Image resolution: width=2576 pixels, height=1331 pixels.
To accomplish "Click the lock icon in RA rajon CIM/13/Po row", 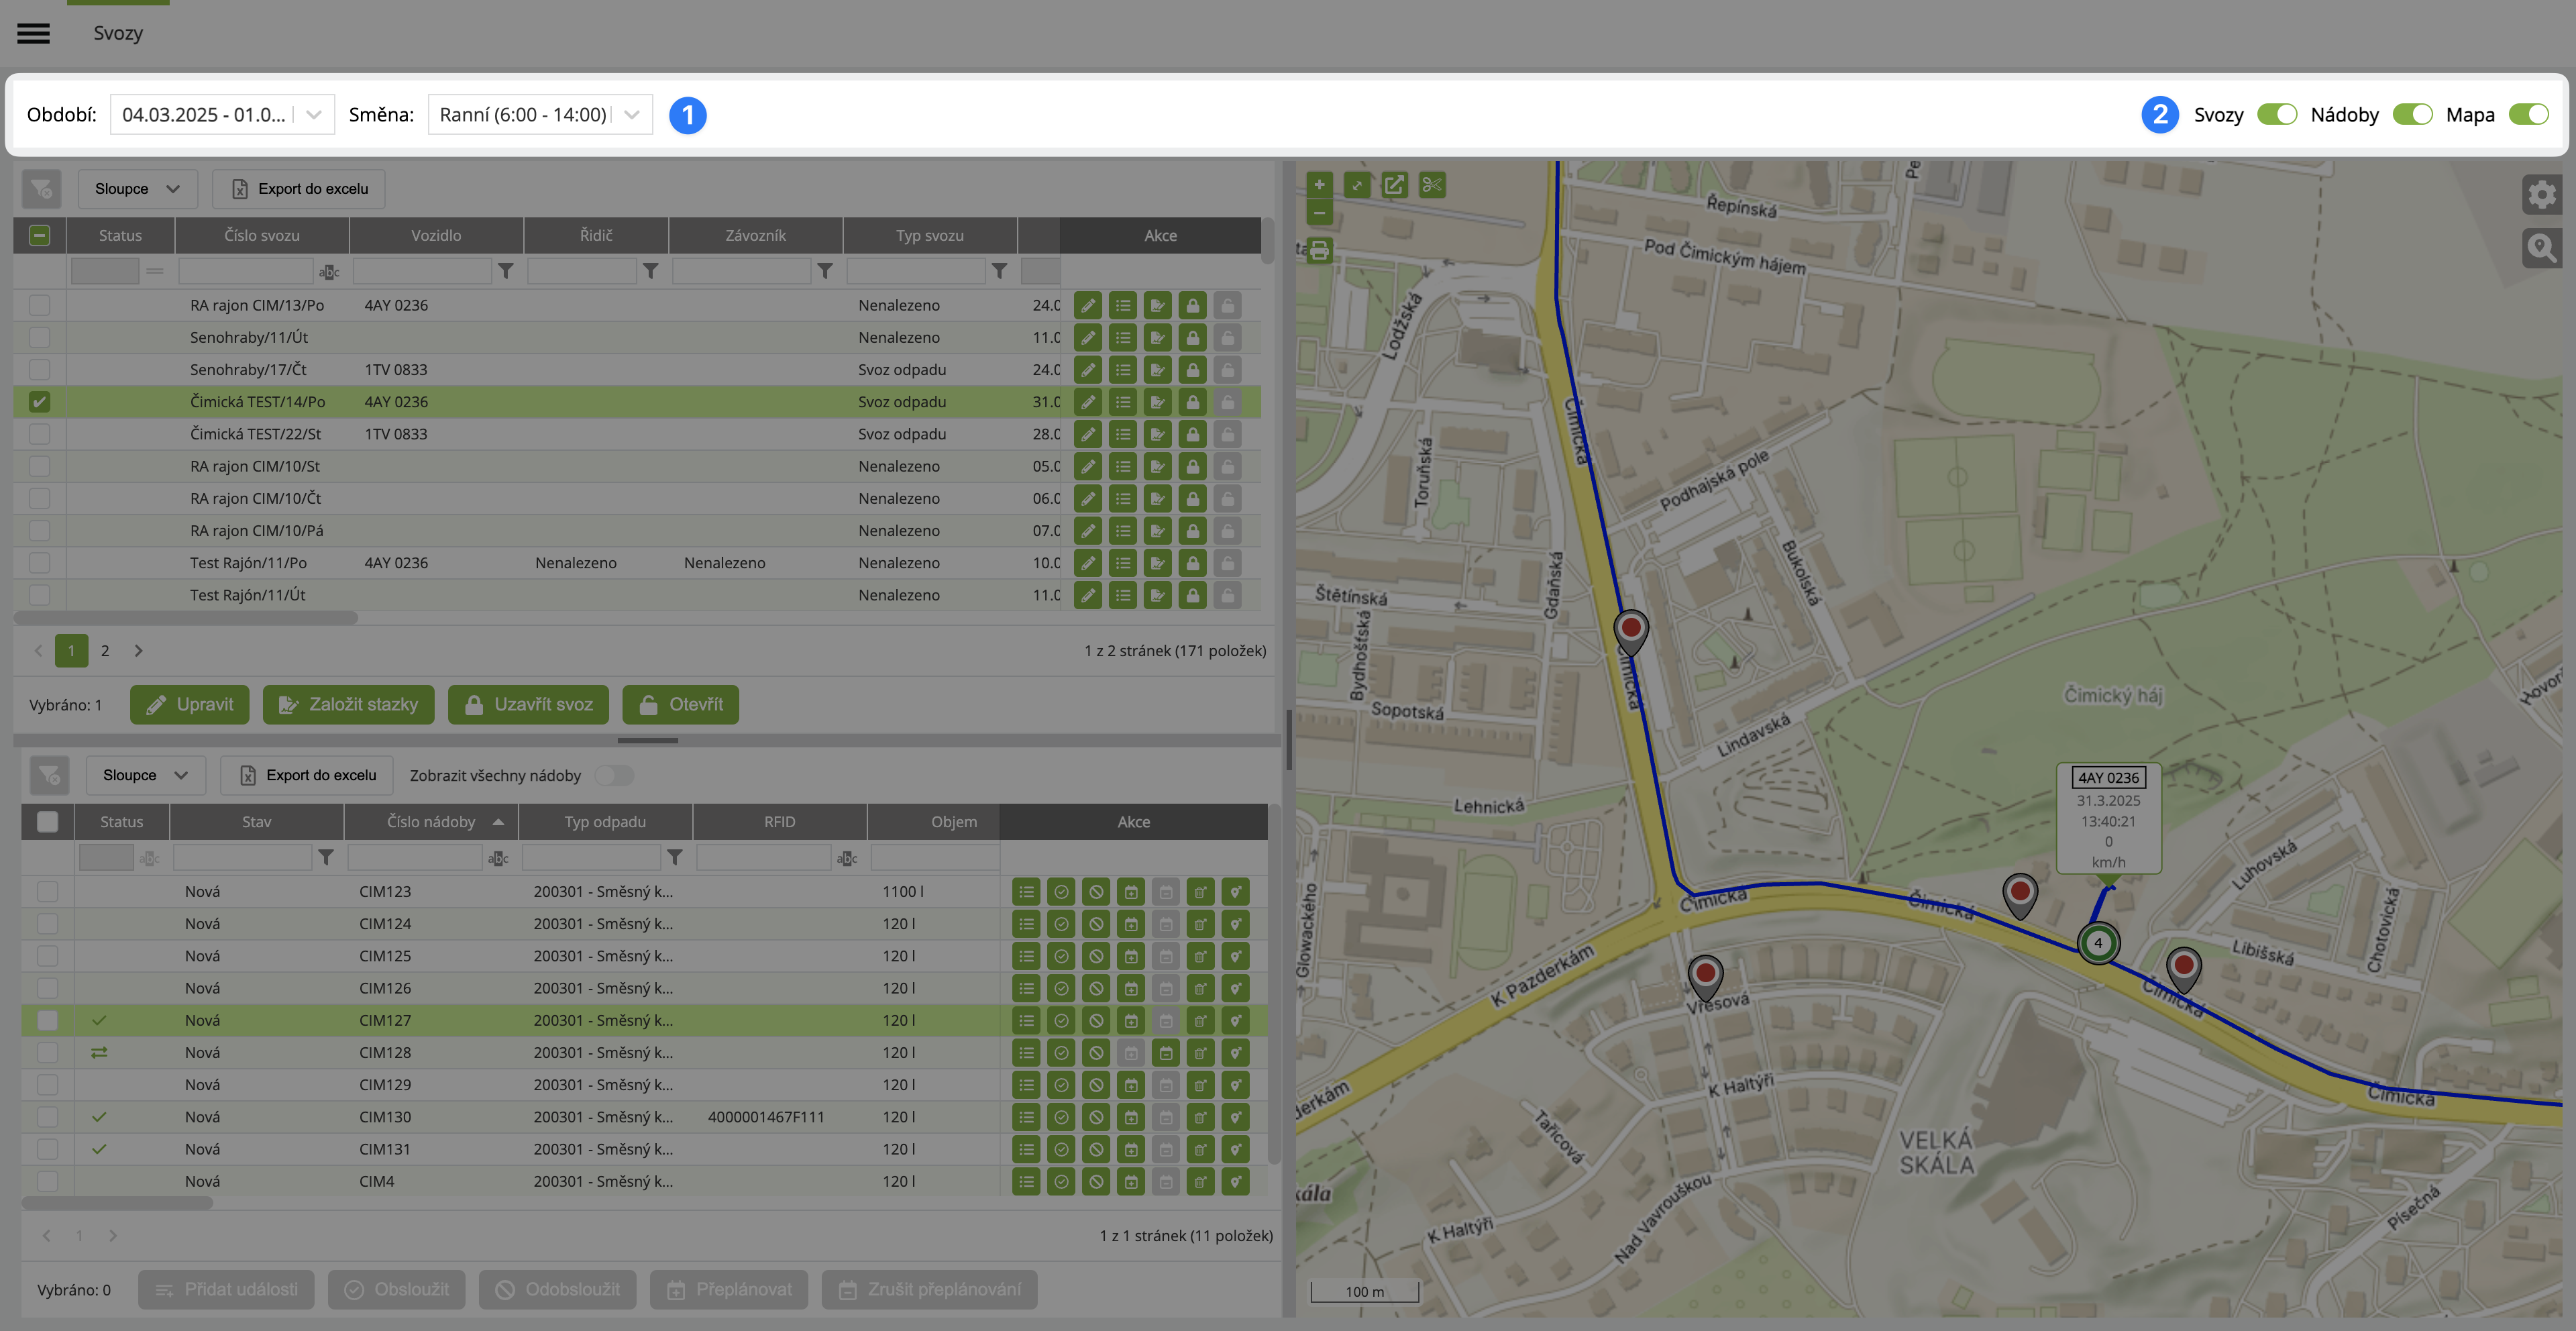I will (x=1192, y=305).
